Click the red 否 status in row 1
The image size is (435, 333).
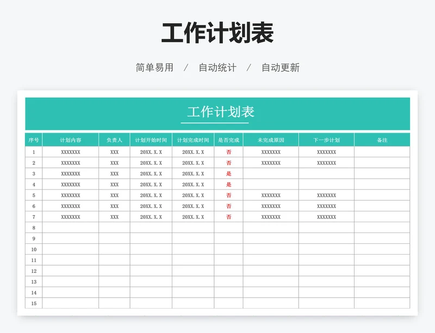[x=228, y=152]
